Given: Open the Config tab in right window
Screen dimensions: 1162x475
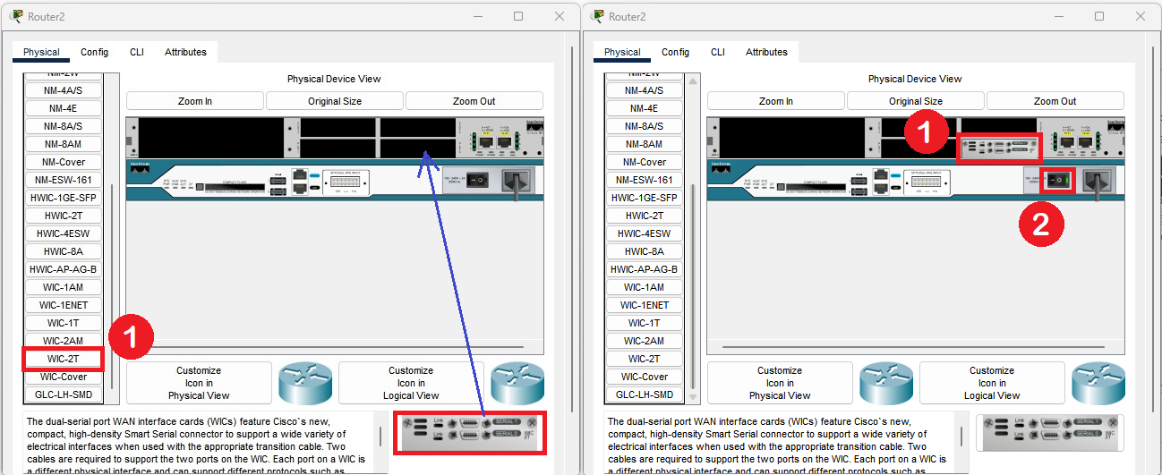Looking at the screenshot, I should coord(675,52).
